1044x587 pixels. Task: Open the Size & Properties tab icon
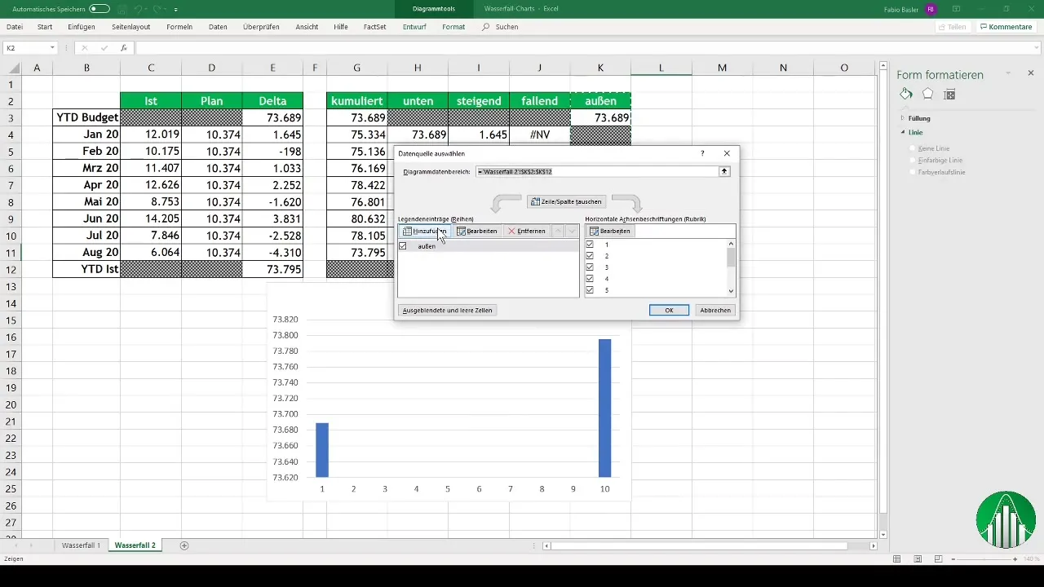(x=949, y=95)
